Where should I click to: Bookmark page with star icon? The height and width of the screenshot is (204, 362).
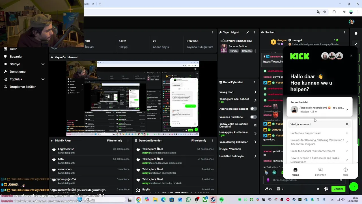pos(325,12)
